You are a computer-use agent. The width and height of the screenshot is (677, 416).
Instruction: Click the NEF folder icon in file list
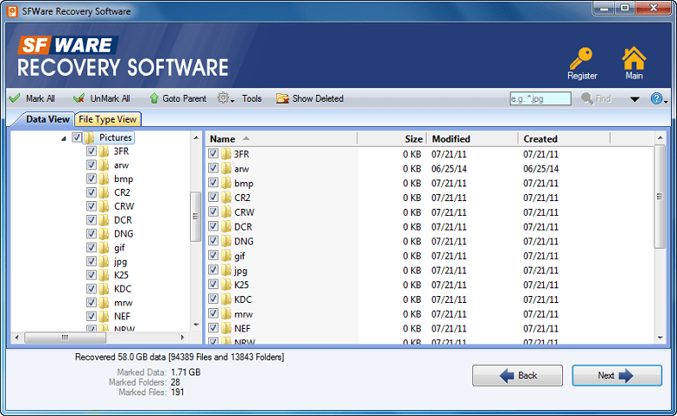pos(226,328)
